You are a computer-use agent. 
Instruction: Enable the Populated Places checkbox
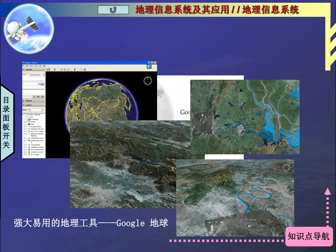27,127
